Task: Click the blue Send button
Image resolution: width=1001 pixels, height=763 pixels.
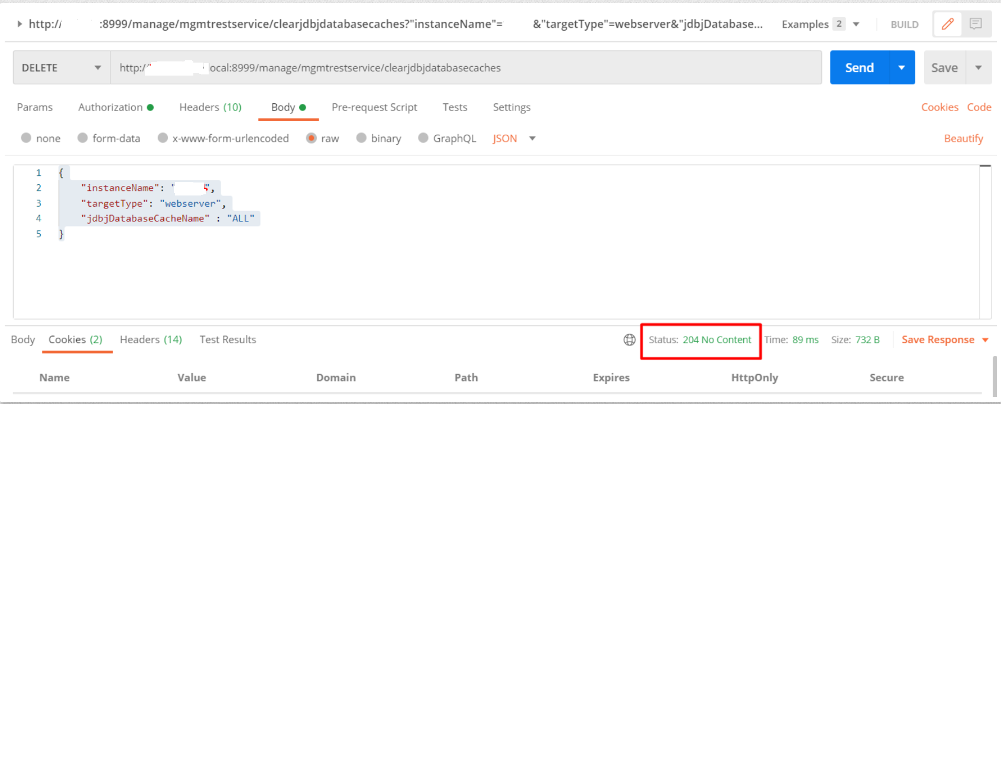Action: click(x=859, y=68)
